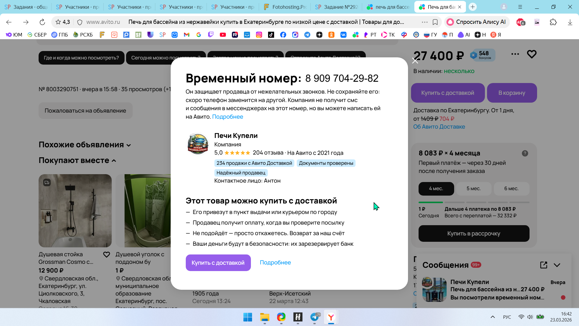Select the 5 мес. installment term
579x326 pixels.
click(473, 189)
